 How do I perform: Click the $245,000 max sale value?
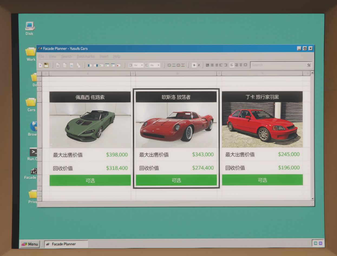(289, 154)
